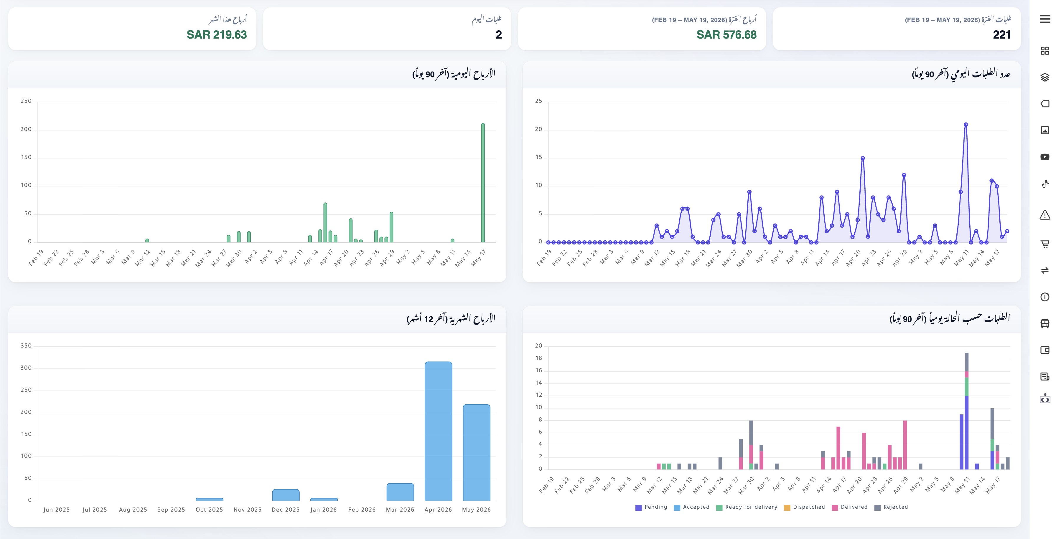Open the bus delivery icon
The image size is (1061, 539).
click(x=1044, y=323)
